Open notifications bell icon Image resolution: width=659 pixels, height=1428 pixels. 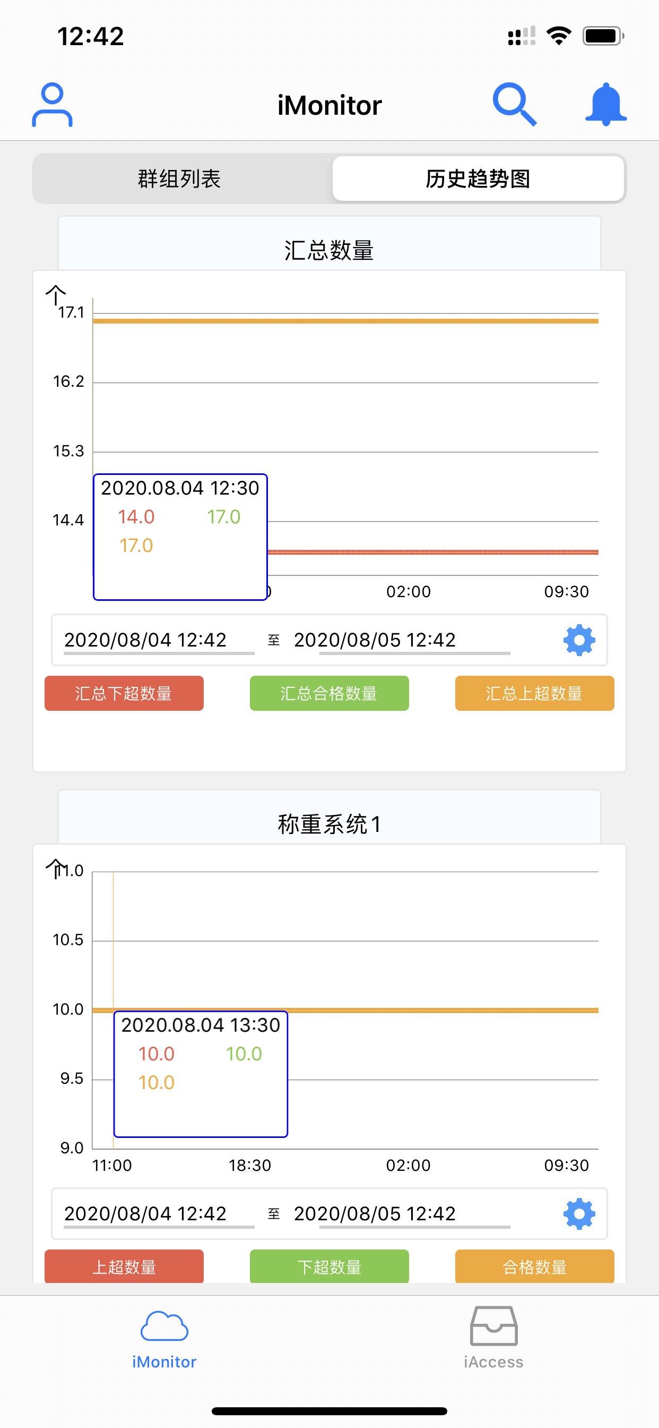(606, 105)
